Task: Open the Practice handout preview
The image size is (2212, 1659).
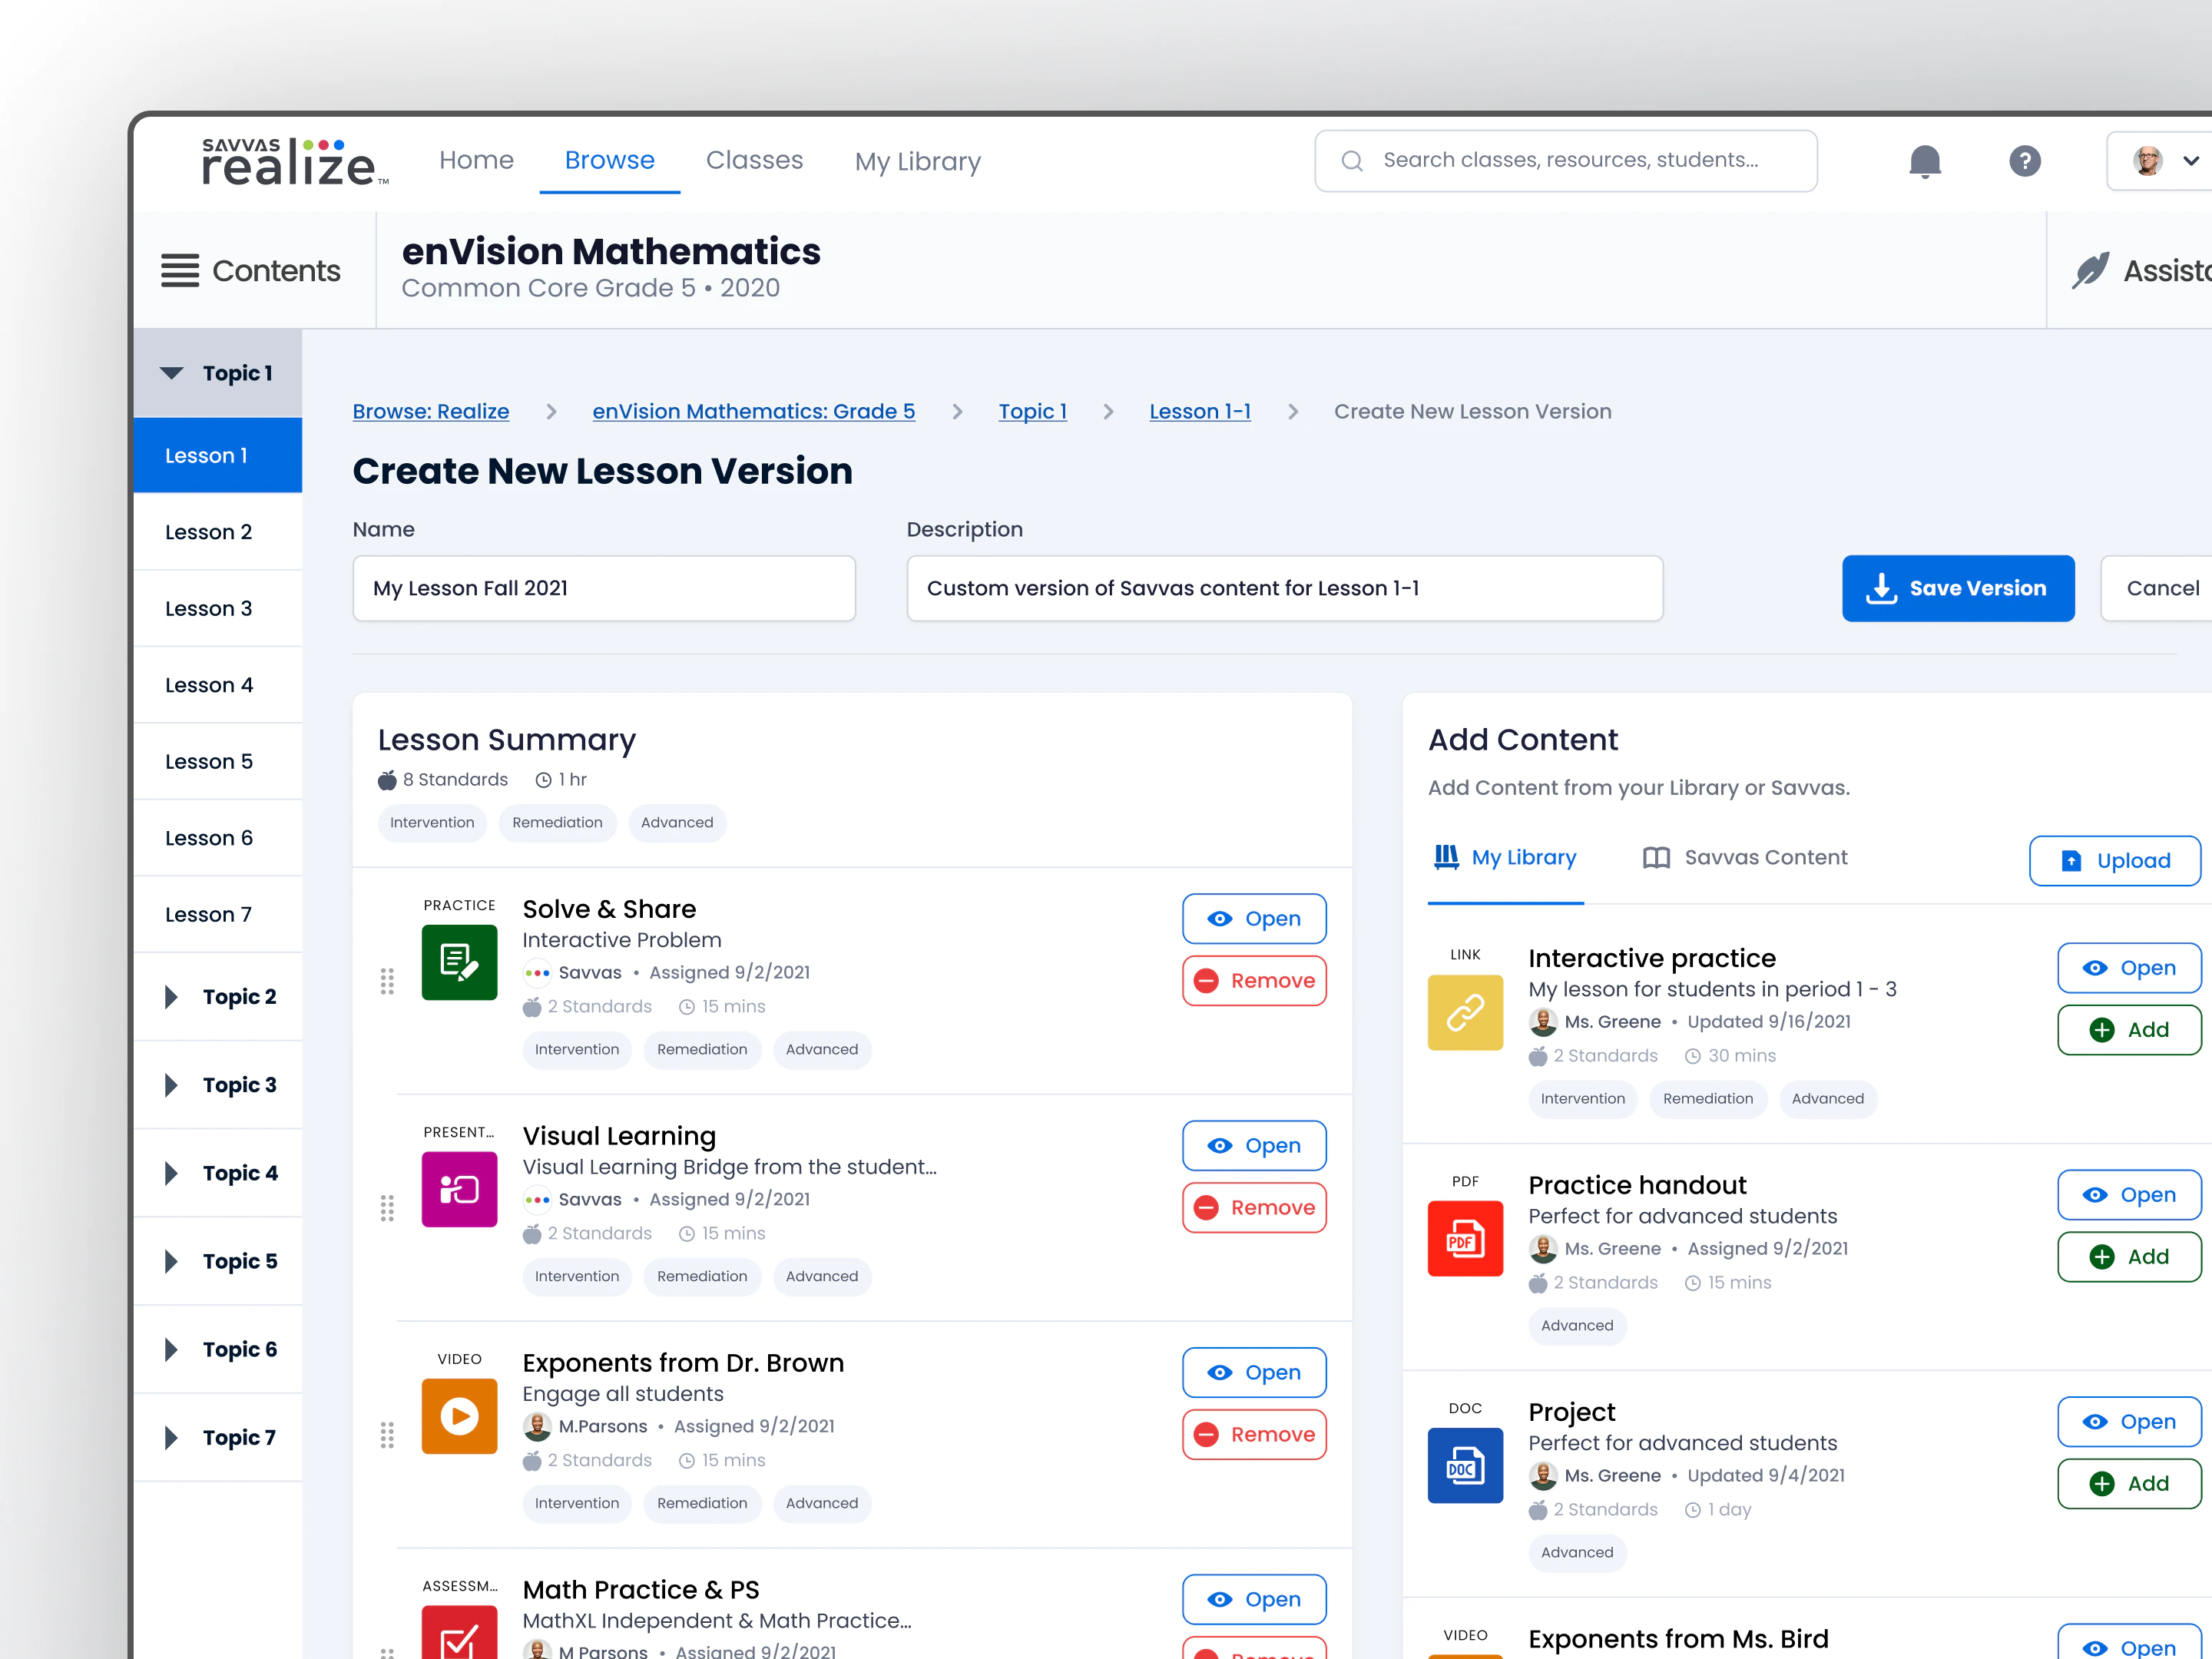Action: 2129,1195
